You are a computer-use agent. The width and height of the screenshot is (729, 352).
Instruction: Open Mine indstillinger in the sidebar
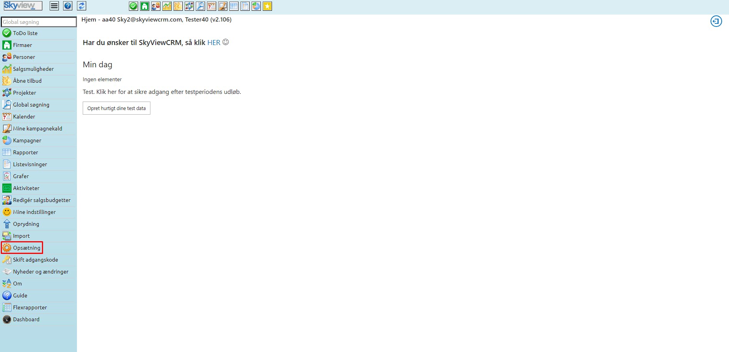click(38, 212)
